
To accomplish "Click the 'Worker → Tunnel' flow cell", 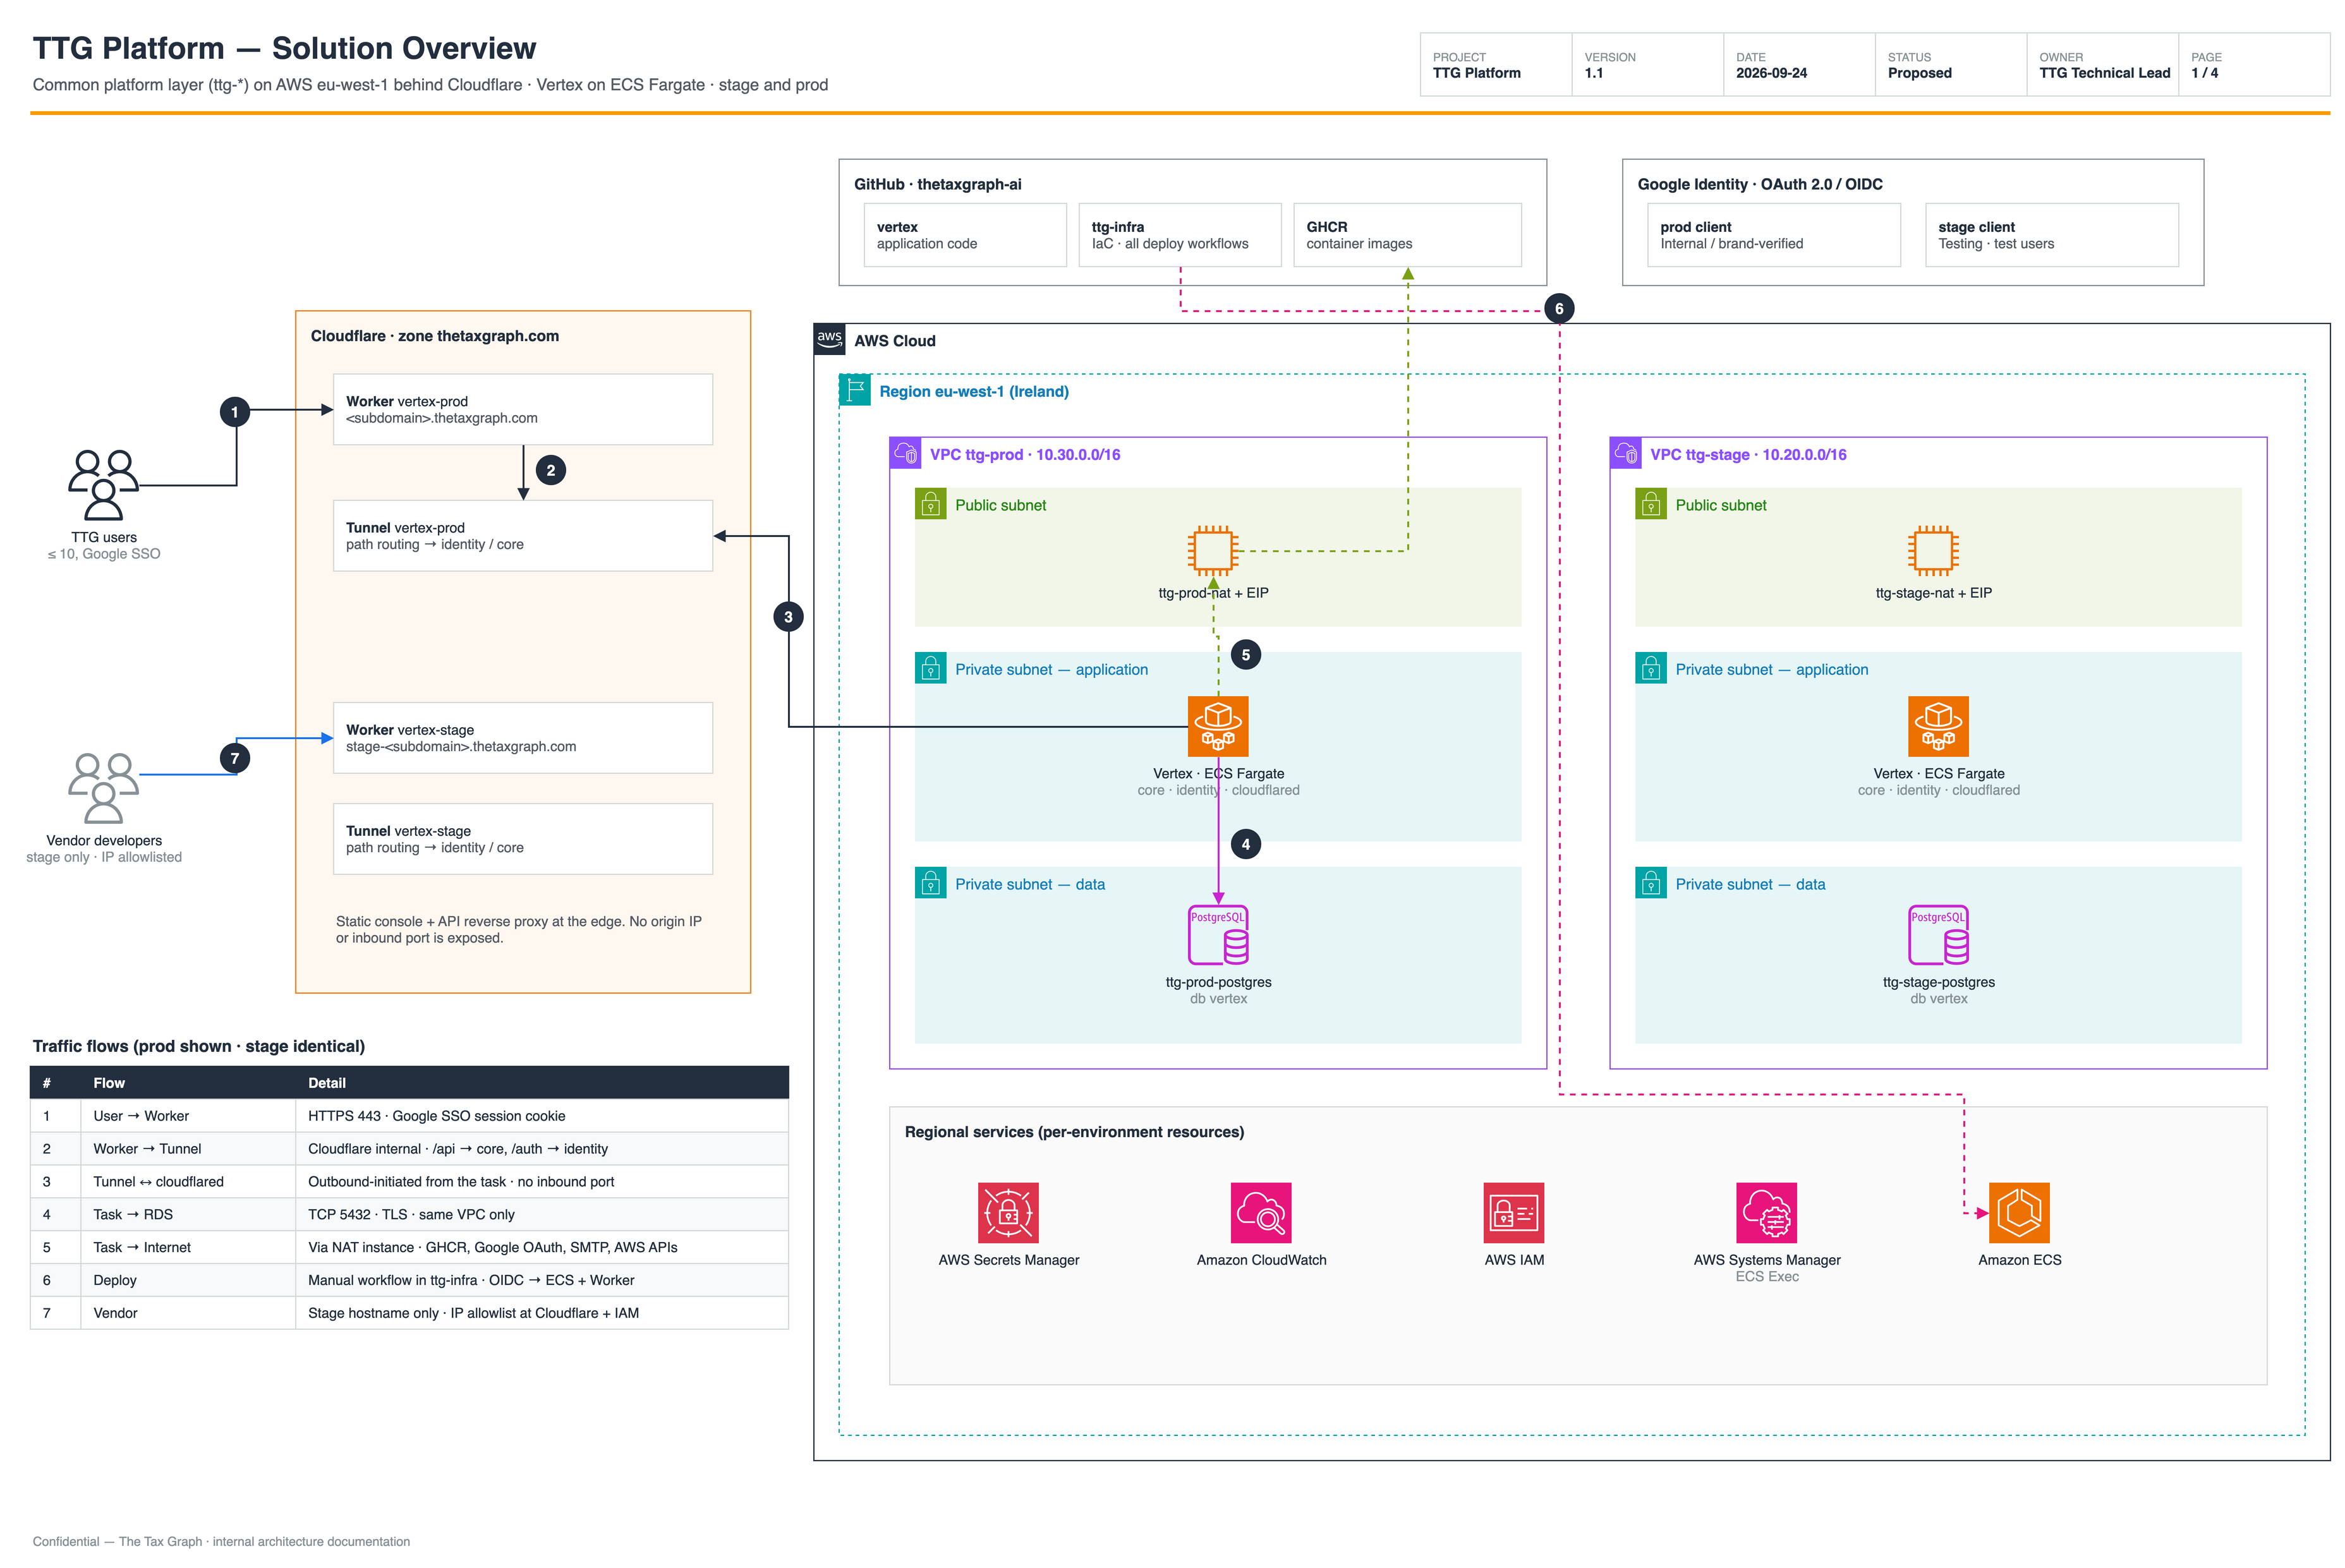I will click(188, 1149).
